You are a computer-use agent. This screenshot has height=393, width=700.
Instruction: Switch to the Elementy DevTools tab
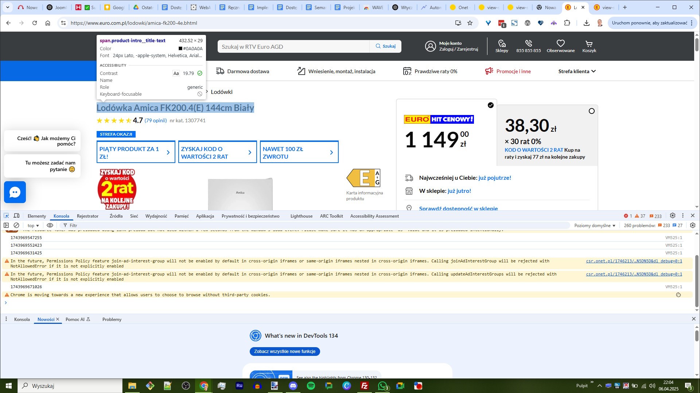(37, 216)
